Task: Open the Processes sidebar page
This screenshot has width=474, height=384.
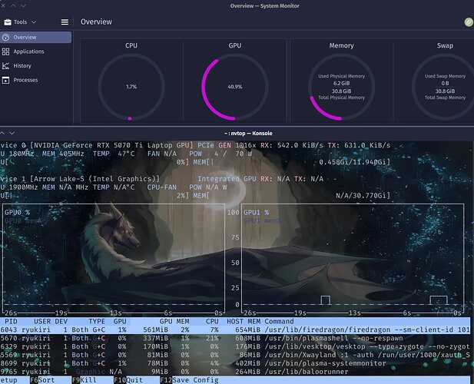Action: click(x=35, y=80)
